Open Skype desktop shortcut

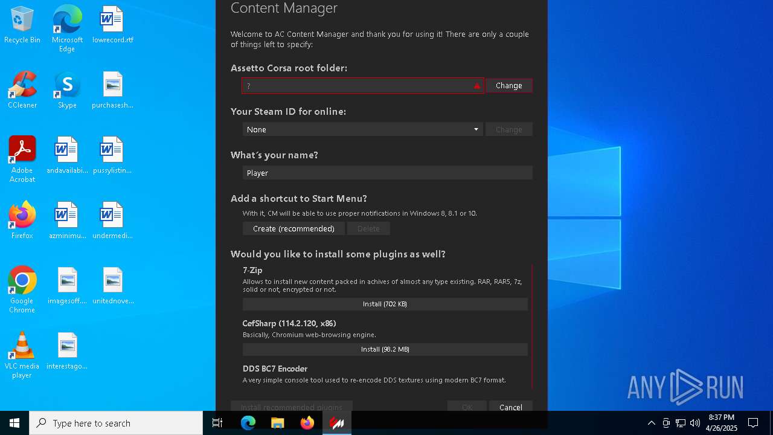(67, 90)
